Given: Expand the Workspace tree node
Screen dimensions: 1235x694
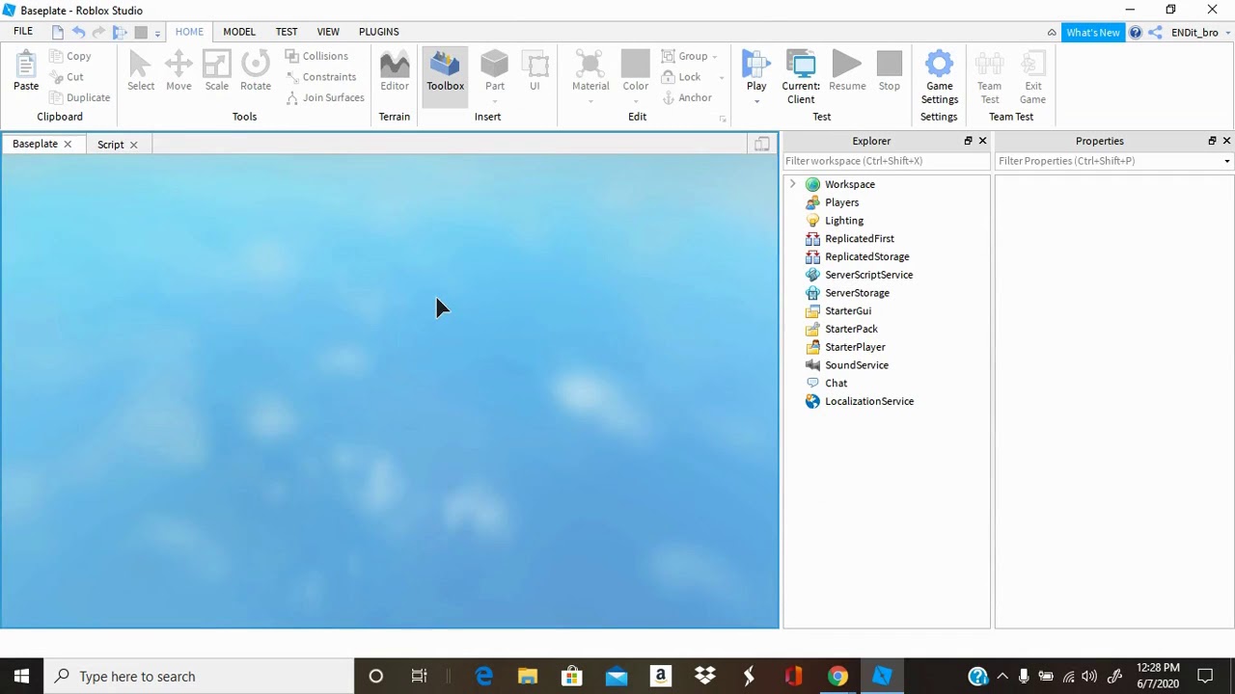Looking at the screenshot, I should point(793,184).
